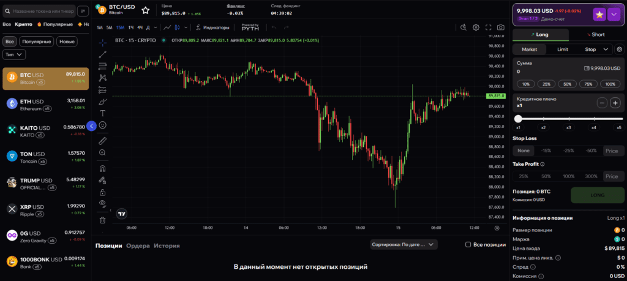Open the token list filter icon
Image resolution: width=627 pixels, height=281 pixels.
tap(83, 11)
